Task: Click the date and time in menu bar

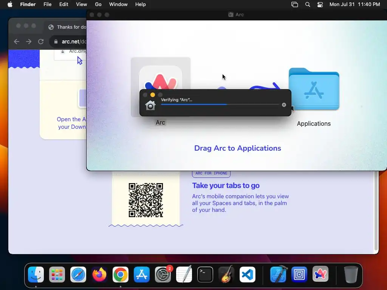Action: point(354,5)
